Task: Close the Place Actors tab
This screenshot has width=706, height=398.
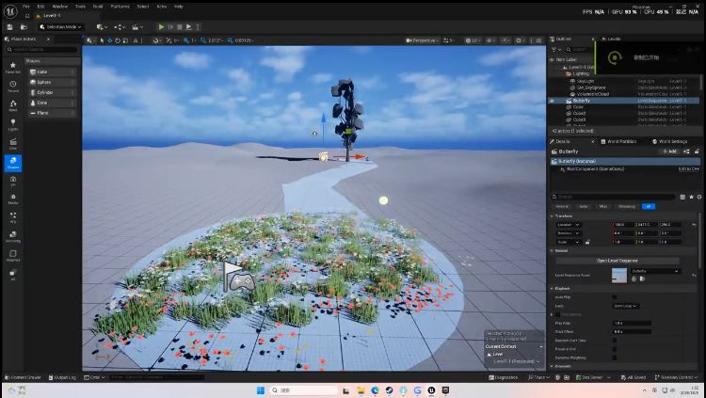Action: point(48,40)
